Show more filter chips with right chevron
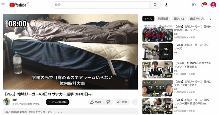Viewport: 219px width, 115px height. coord(211,19)
